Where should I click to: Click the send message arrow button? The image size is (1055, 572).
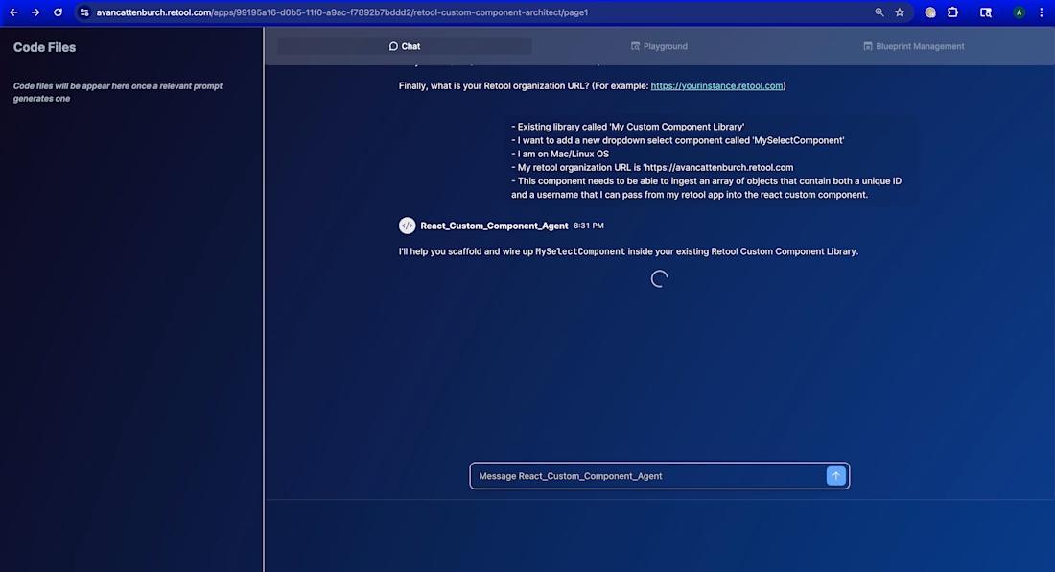coord(835,476)
